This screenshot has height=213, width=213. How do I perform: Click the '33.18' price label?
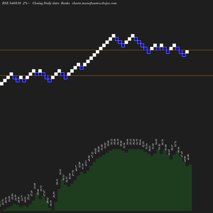coord(57,182)
